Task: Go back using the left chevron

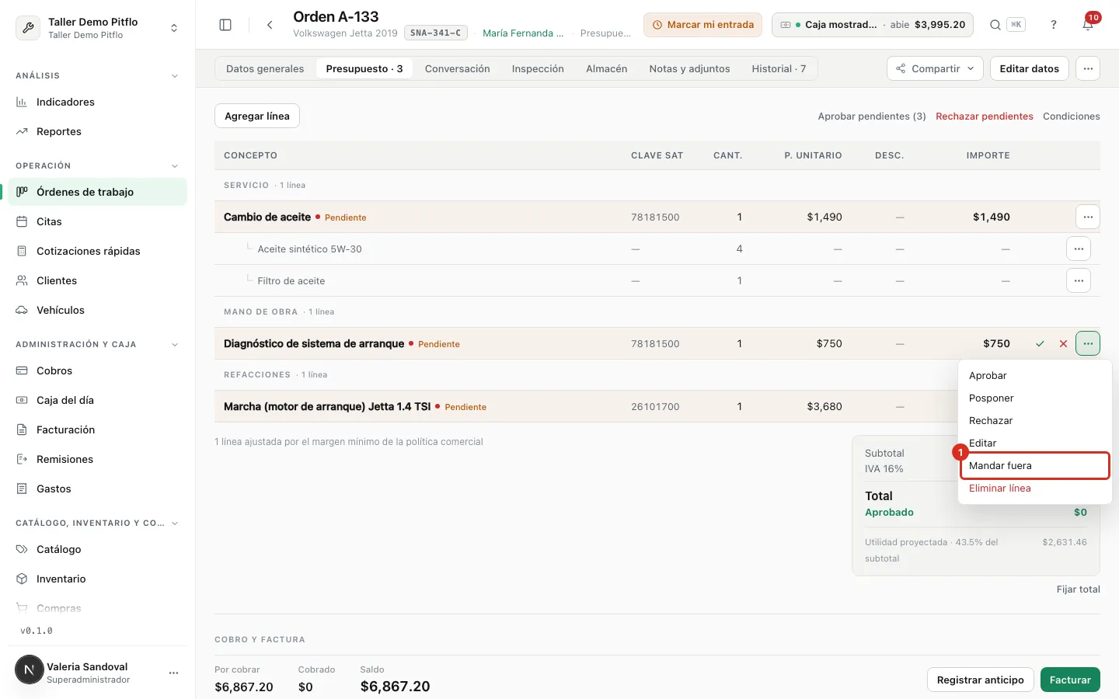Action: [270, 25]
